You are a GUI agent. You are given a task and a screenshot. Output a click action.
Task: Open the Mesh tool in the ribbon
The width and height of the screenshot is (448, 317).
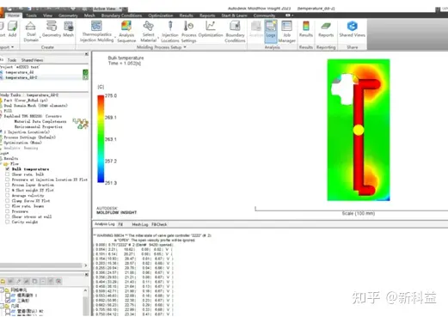pyautogui.click(x=69, y=28)
